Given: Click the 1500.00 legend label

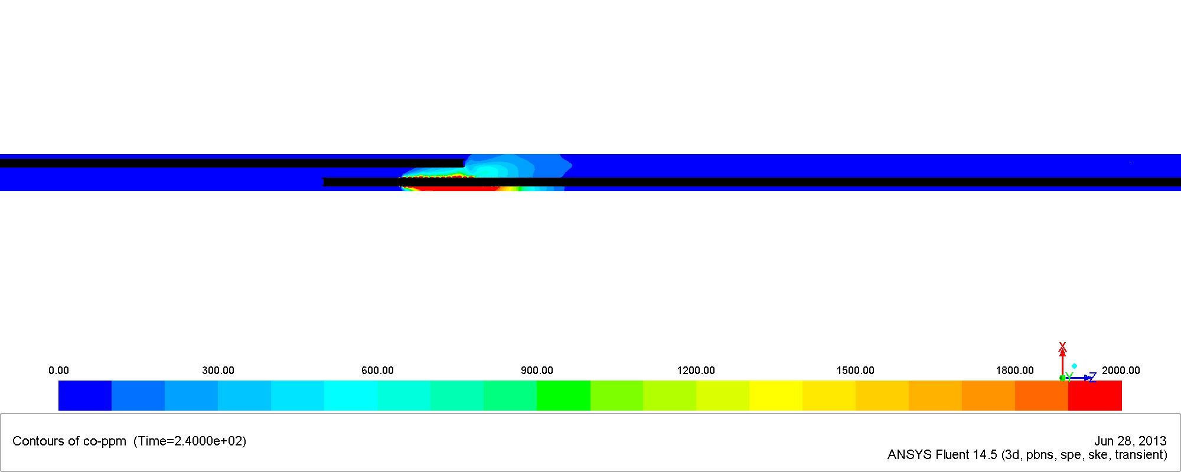Looking at the screenshot, I should tap(855, 371).
